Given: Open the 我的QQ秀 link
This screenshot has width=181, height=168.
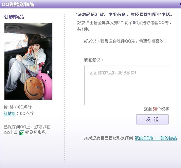Looking at the screenshot, I should (144, 138).
